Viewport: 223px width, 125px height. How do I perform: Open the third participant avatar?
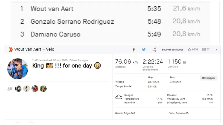(x=35, y=89)
